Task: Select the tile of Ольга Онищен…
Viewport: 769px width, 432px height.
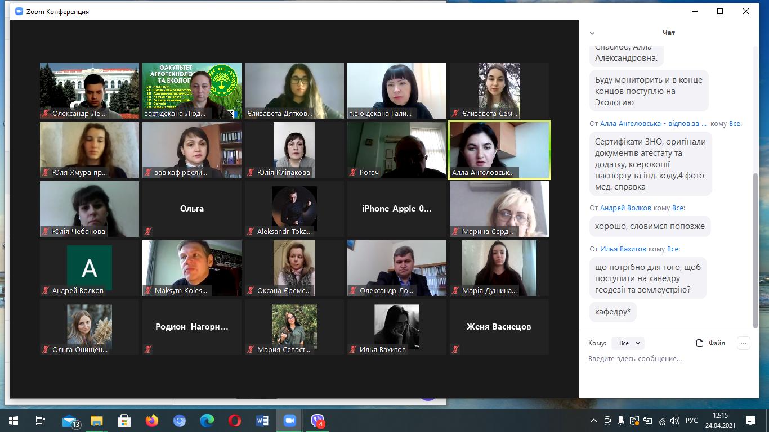Action: click(x=90, y=327)
